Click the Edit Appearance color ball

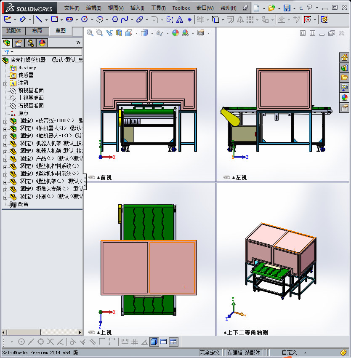(175, 33)
